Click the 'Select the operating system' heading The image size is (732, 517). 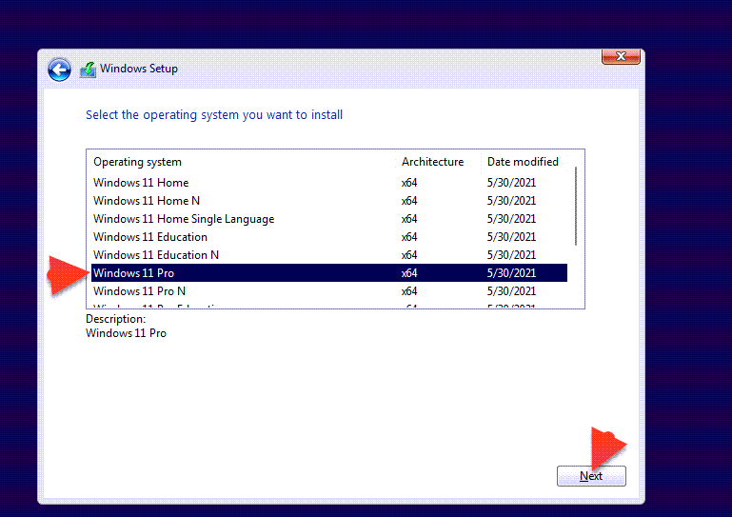point(214,115)
